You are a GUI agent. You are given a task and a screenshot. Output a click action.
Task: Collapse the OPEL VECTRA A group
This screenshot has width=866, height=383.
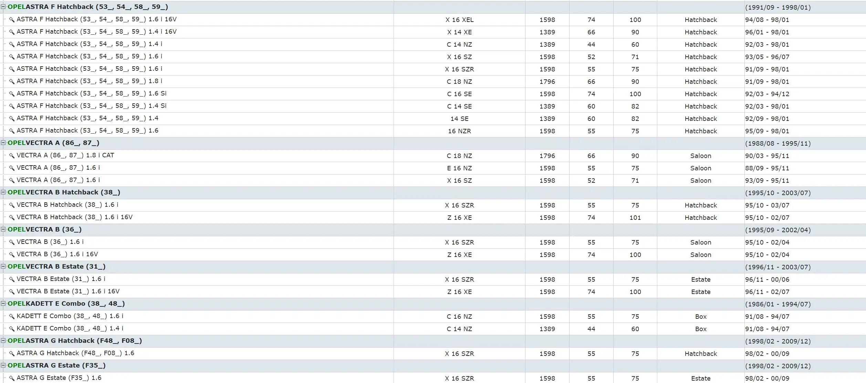pyautogui.click(x=3, y=143)
